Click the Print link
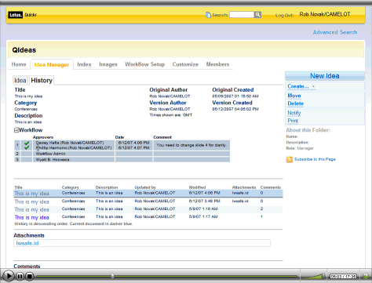 (293, 121)
